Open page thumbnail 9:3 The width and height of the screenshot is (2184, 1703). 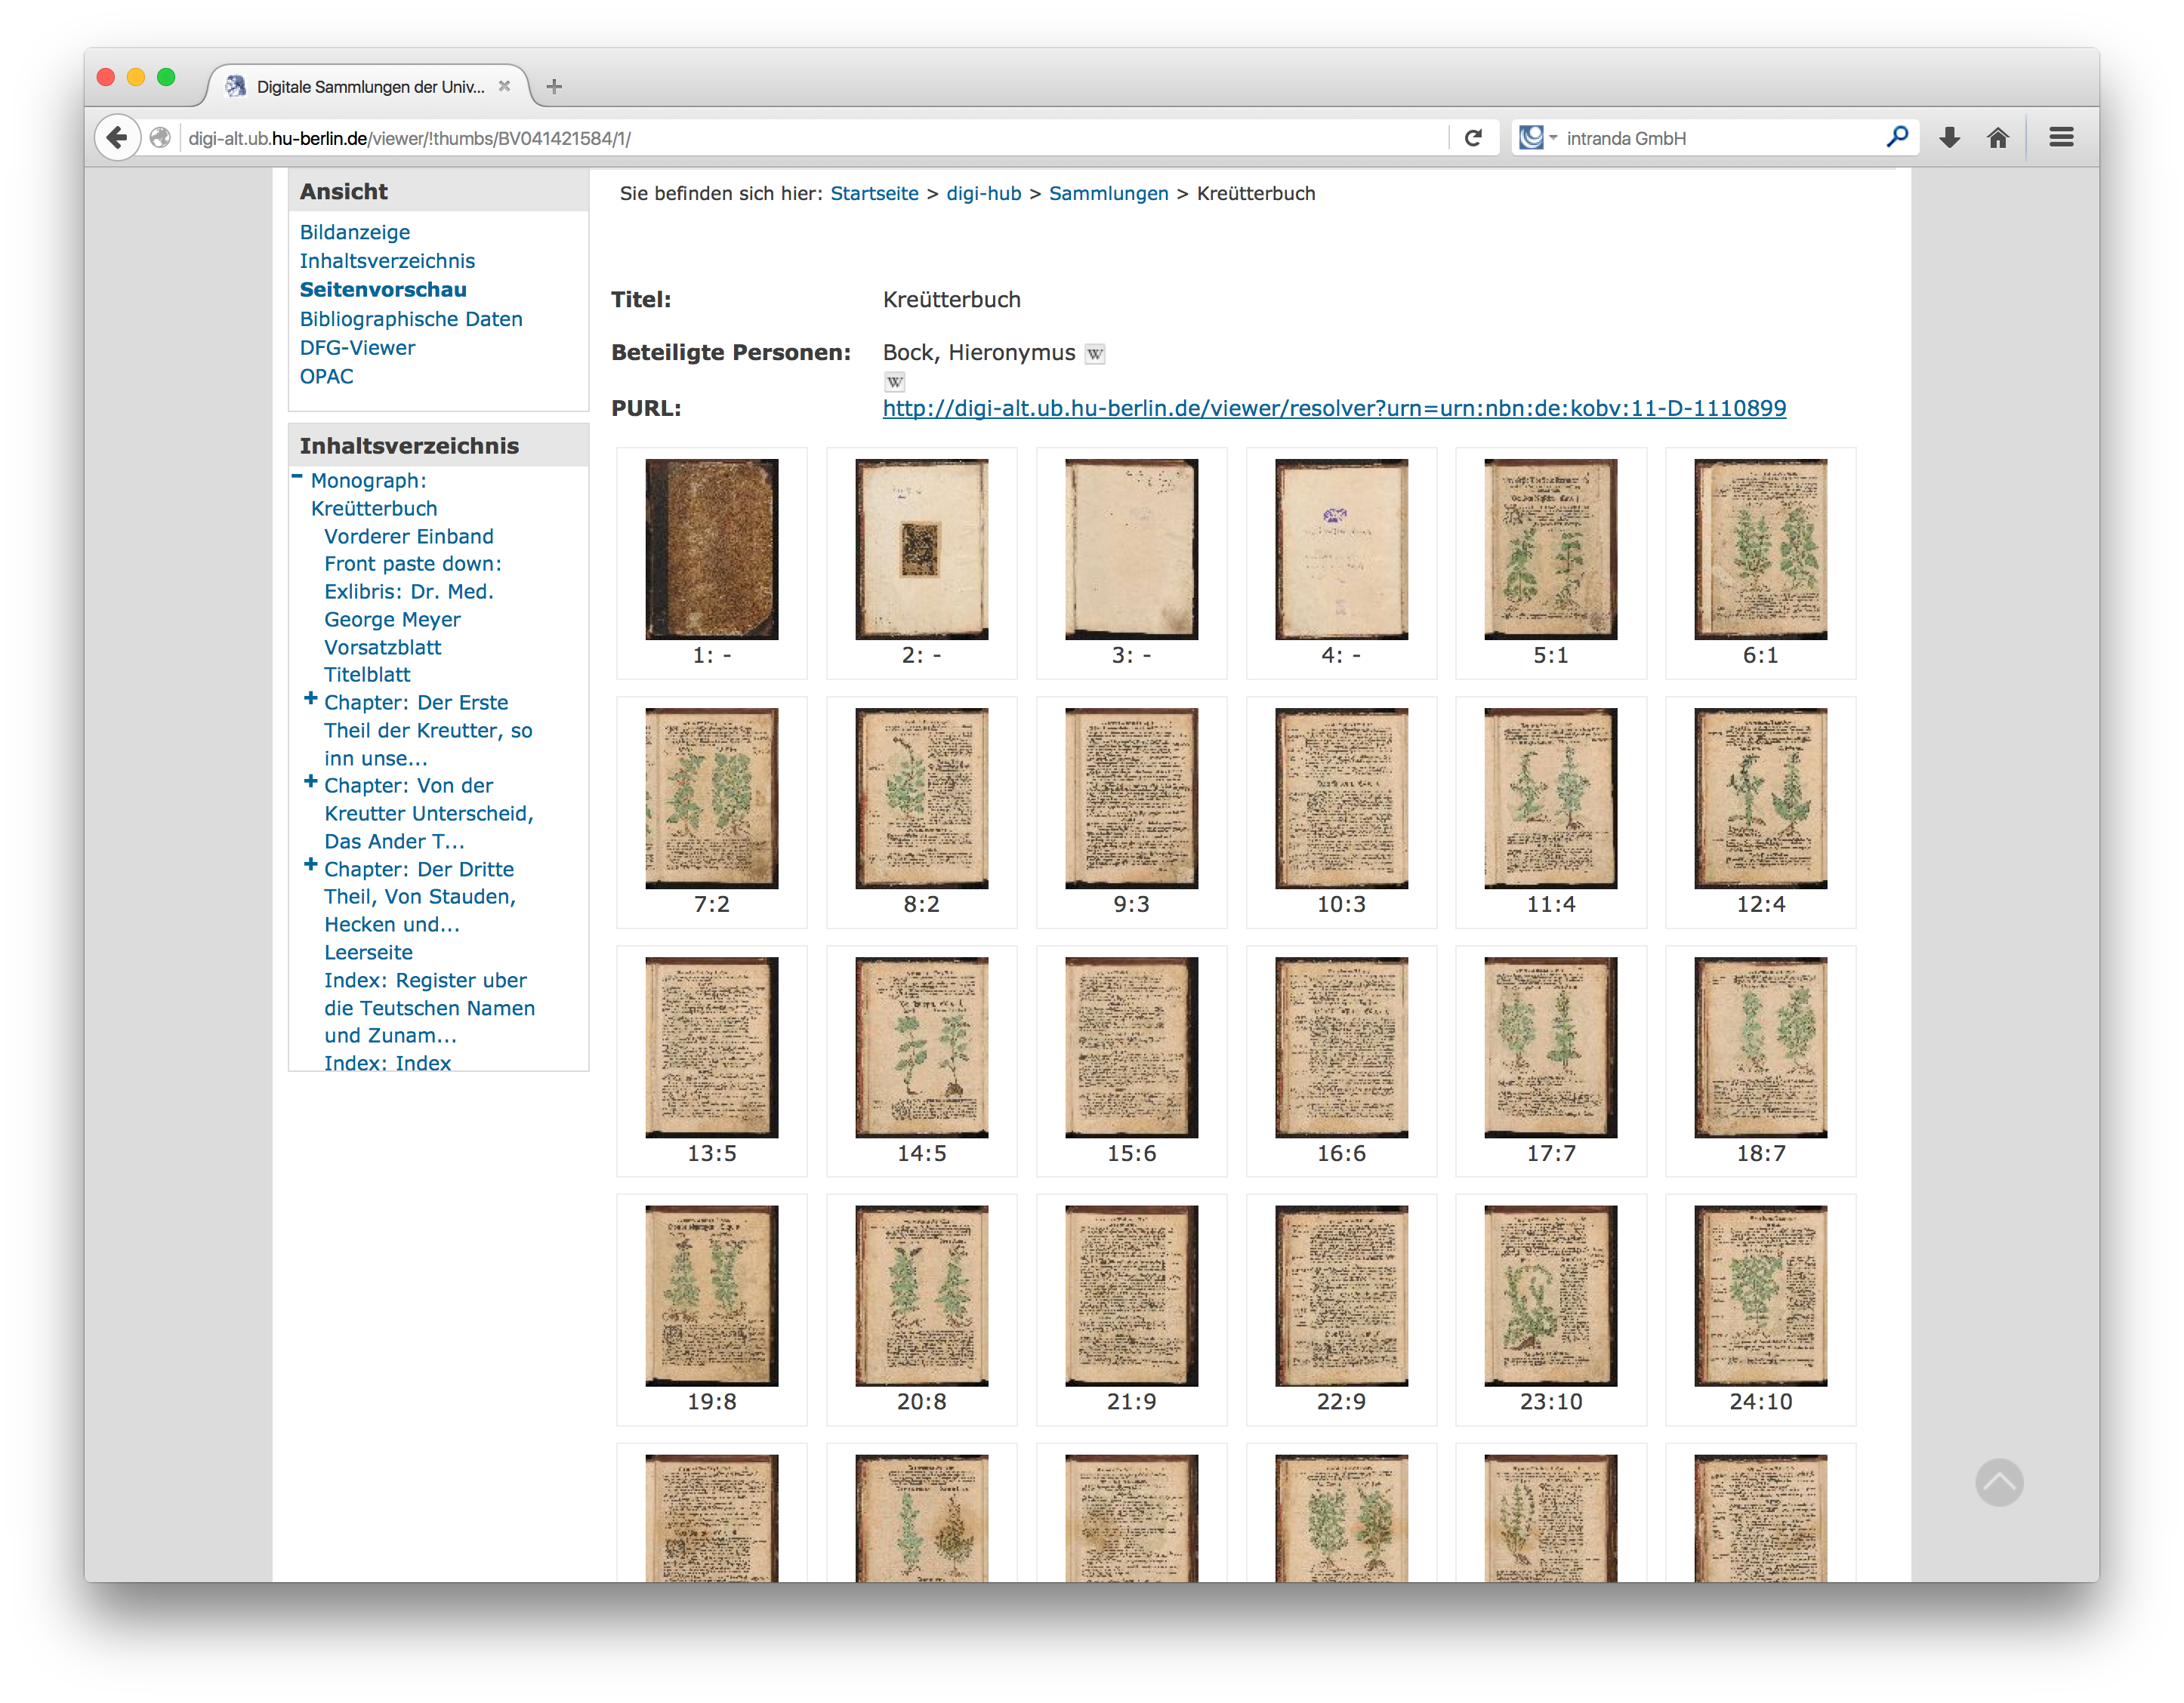pos(1131,799)
